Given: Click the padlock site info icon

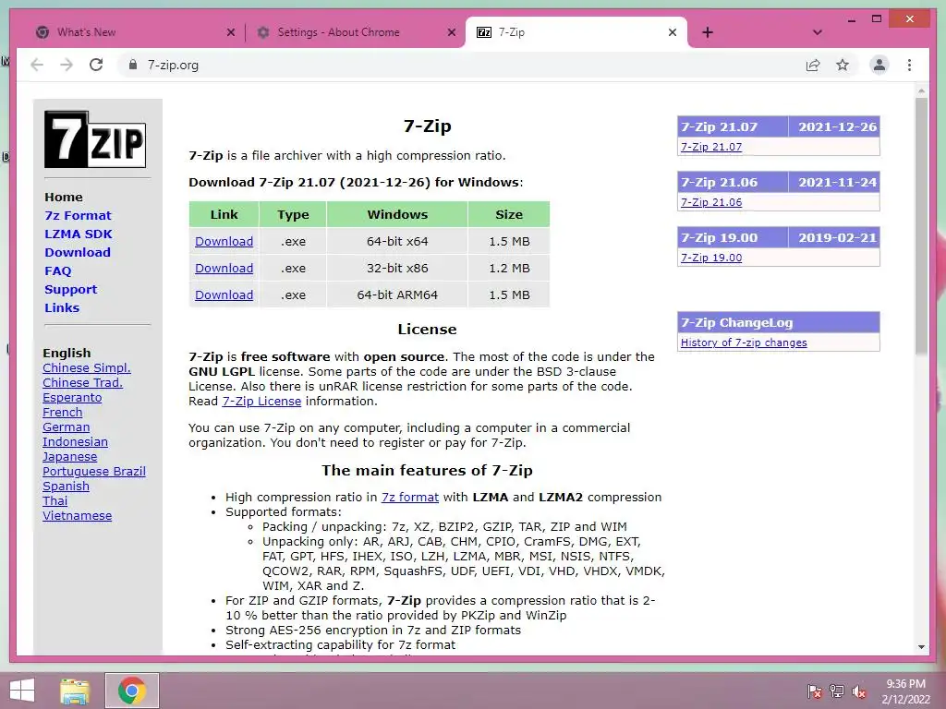Looking at the screenshot, I should point(133,66).
